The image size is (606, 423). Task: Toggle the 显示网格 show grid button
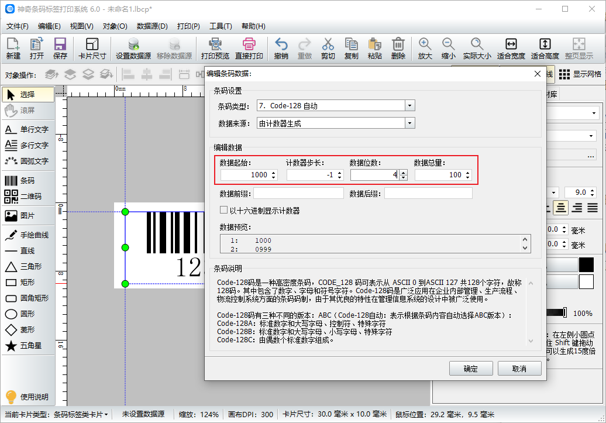[580, 74]
